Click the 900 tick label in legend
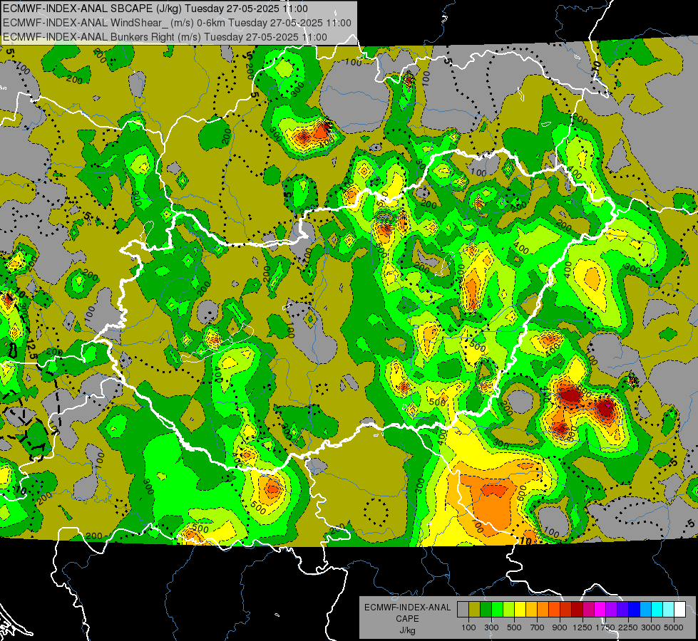The image size is (698, 641). pyautogui.click(x=560, y=627)
